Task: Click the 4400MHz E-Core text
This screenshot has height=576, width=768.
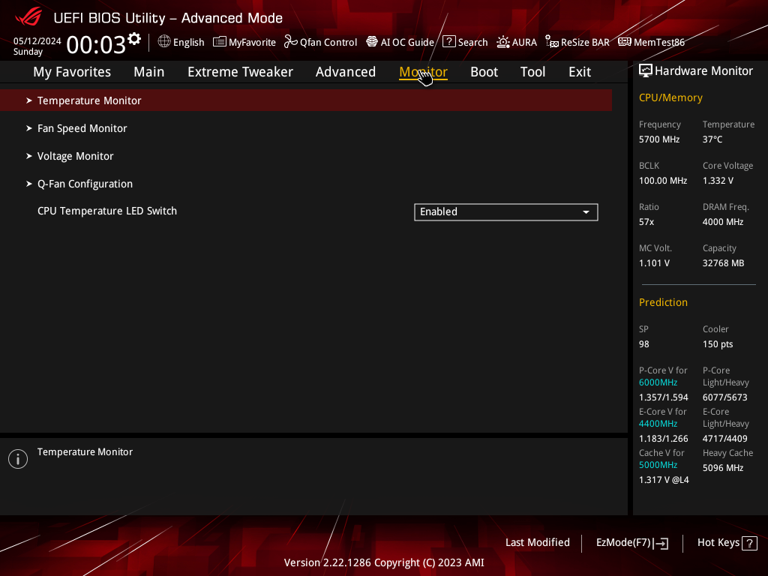Action: click(658, 424)
